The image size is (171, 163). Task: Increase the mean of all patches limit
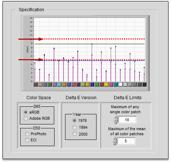click(x=115, y=139)
